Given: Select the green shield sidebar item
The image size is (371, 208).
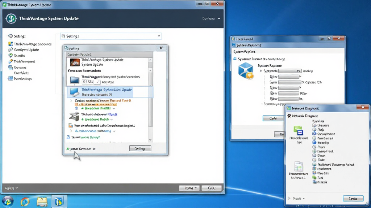Looking at the screenshot, I should coord(17,55).
